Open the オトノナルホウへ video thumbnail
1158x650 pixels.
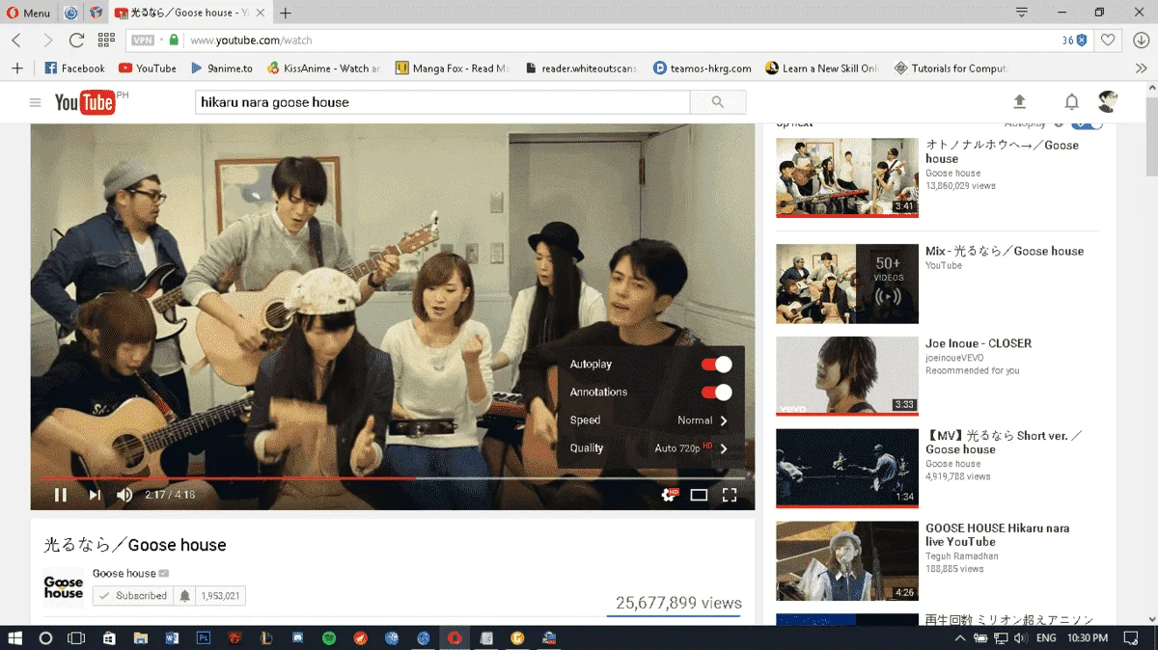tap(847, 177)
